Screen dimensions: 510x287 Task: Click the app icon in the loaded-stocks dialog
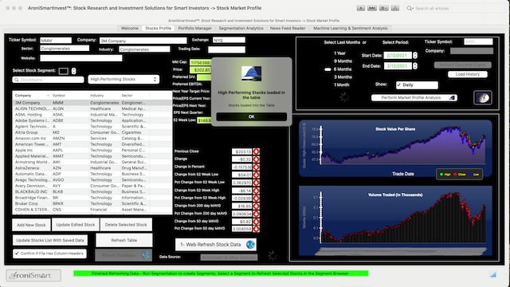click(x=252, y=73)
